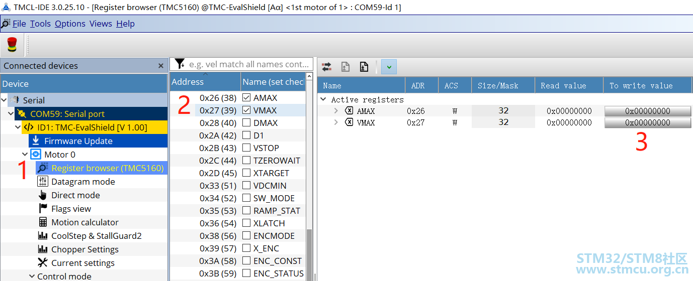693x281 pixels.
Task: Click the COM59 serial port plug icon
Action: (22, 114)
